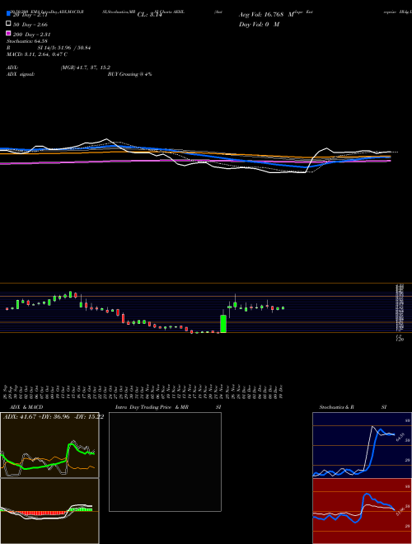Viewport: 412px width, 544px height.
Task: Click the magenta 200 Day legend swatch
Action: click(8, 33)
